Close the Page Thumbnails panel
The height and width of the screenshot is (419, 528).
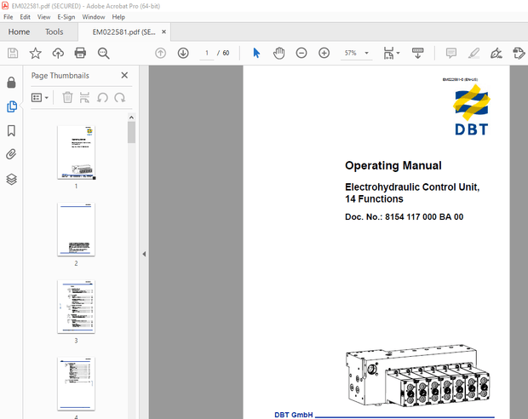(124, 76)
